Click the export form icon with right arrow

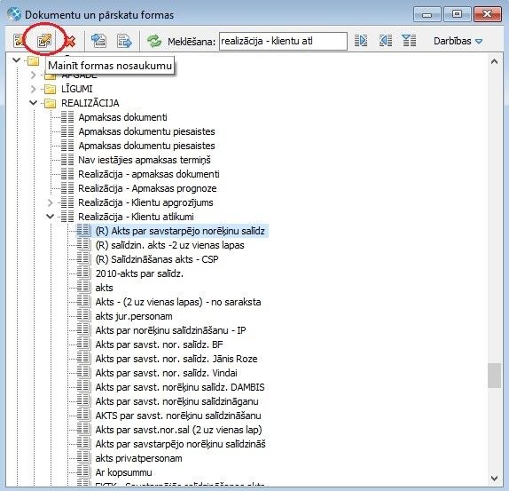pos(124,41)
